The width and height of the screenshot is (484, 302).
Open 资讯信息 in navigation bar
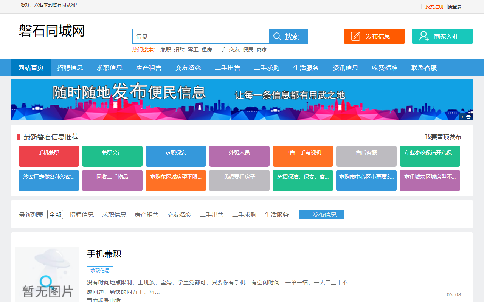[346, 68]
